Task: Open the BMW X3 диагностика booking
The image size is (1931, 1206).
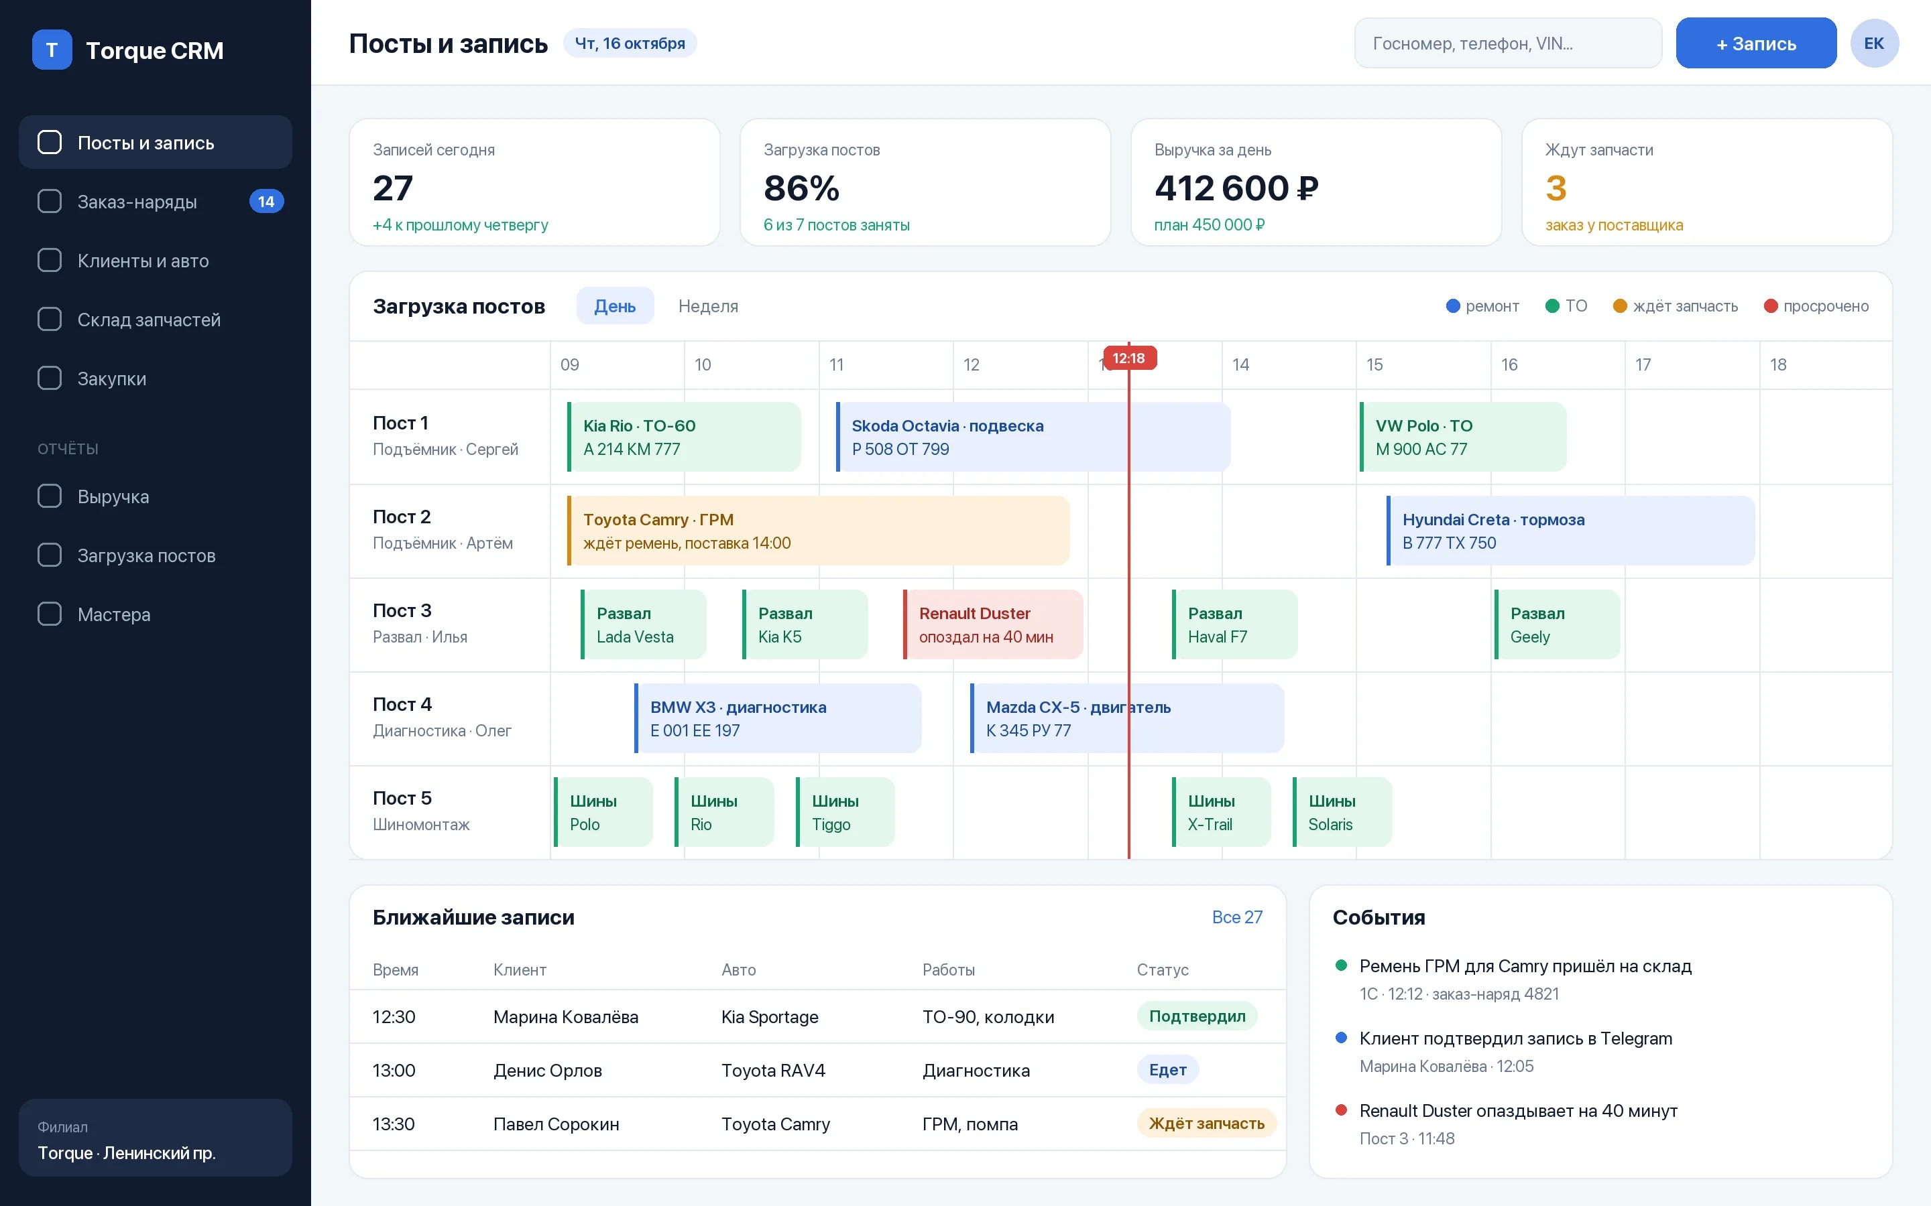Action: [778, 719]
